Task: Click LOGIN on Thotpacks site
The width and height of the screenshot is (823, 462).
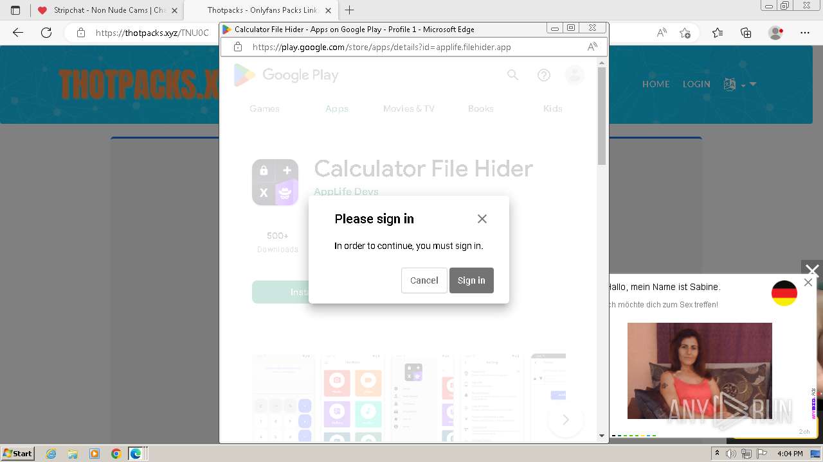Action: tap(696, 84)
